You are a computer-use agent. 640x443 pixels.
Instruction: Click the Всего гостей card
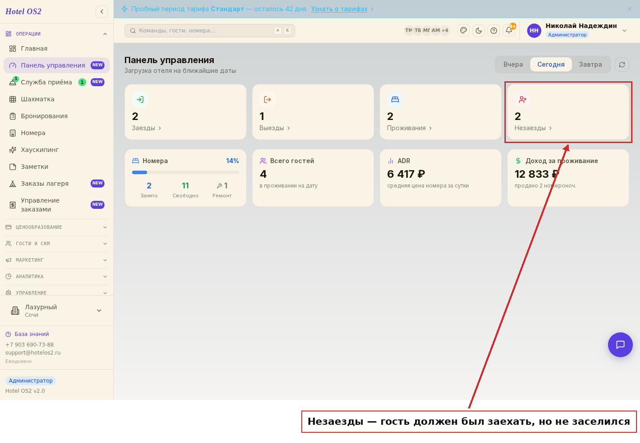click(313, 178)
